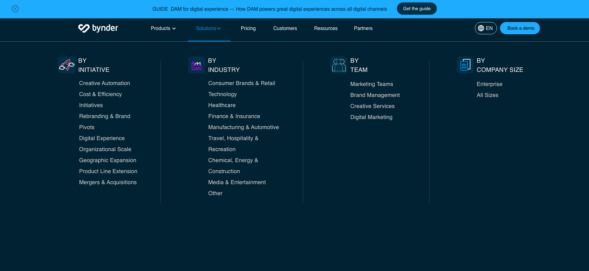Open Consumer Brands & Retail industry
This screenshot has height=271, width=589.
click(242, 83)
